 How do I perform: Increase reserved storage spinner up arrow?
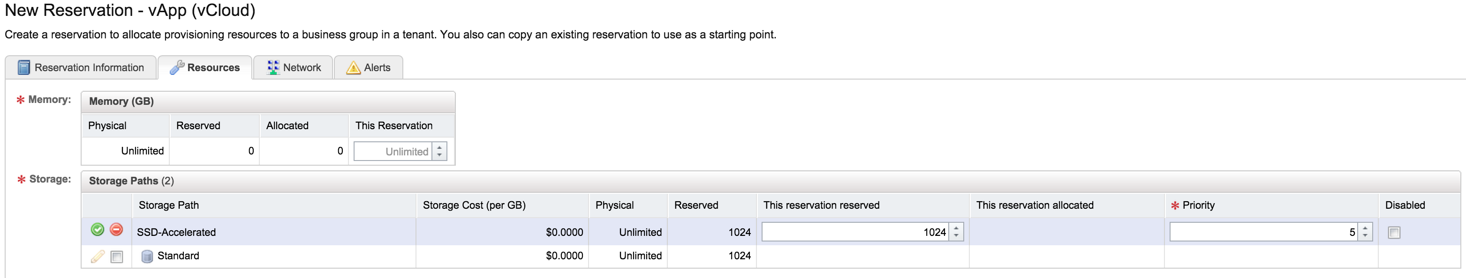coord(956,228)
